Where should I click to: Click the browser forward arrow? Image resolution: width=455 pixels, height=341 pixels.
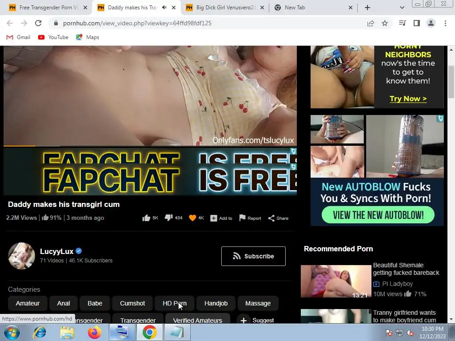(24, 23)
